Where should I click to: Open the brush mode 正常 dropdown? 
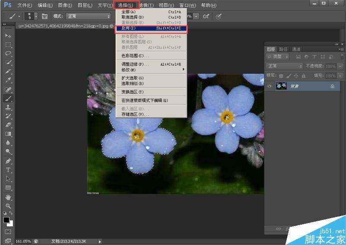pyautogui.click(x=88, y=16)
